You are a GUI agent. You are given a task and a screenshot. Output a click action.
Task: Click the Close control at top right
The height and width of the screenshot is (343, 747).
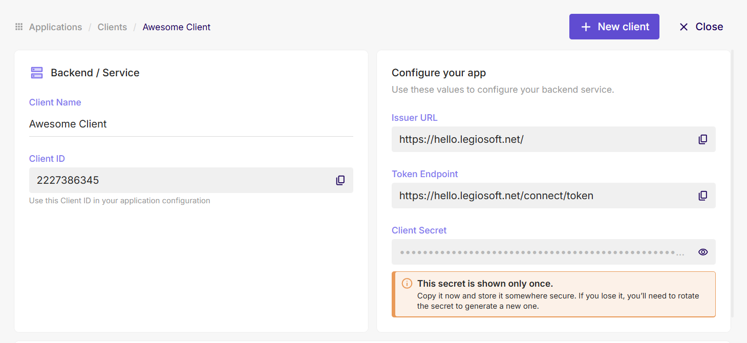tap(700, 27)
